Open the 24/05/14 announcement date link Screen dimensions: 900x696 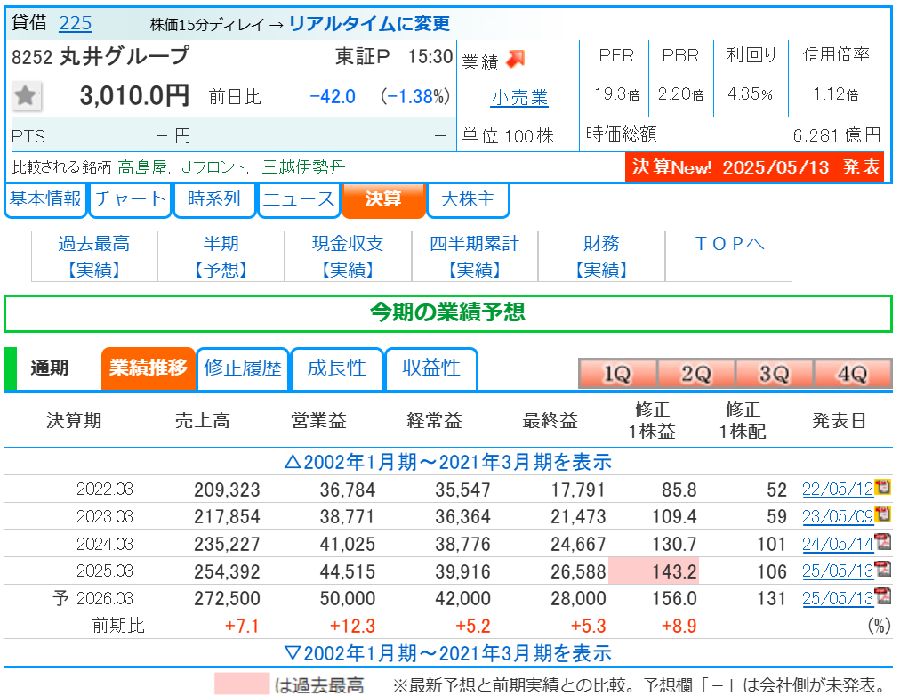(838, 543)
